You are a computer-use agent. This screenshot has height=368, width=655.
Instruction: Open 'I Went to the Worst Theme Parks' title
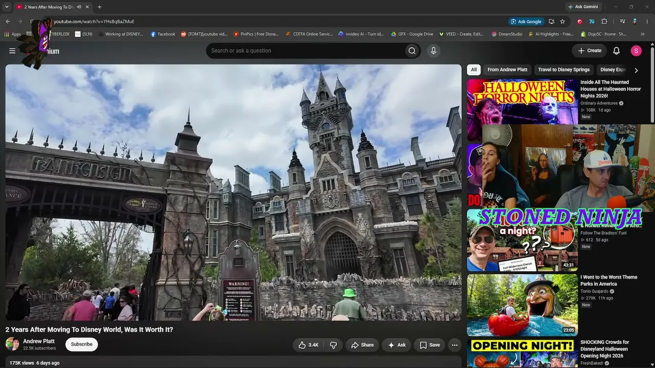(x=609, y=281)
